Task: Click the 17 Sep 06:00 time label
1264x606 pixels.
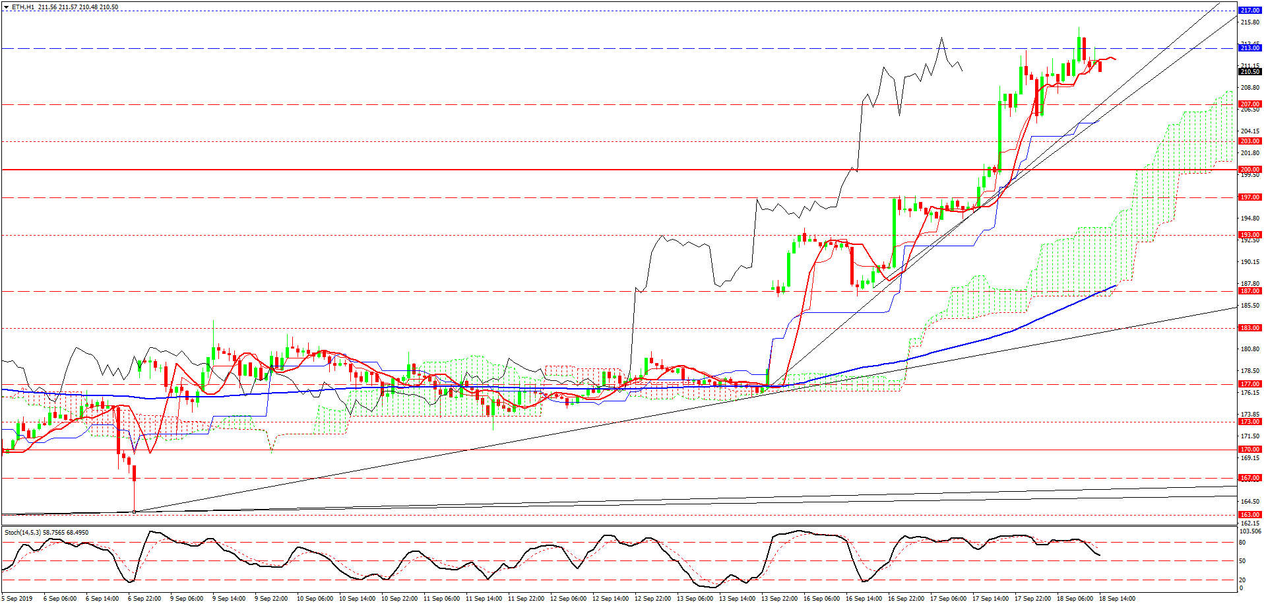Action: click(x=948, y=599)
